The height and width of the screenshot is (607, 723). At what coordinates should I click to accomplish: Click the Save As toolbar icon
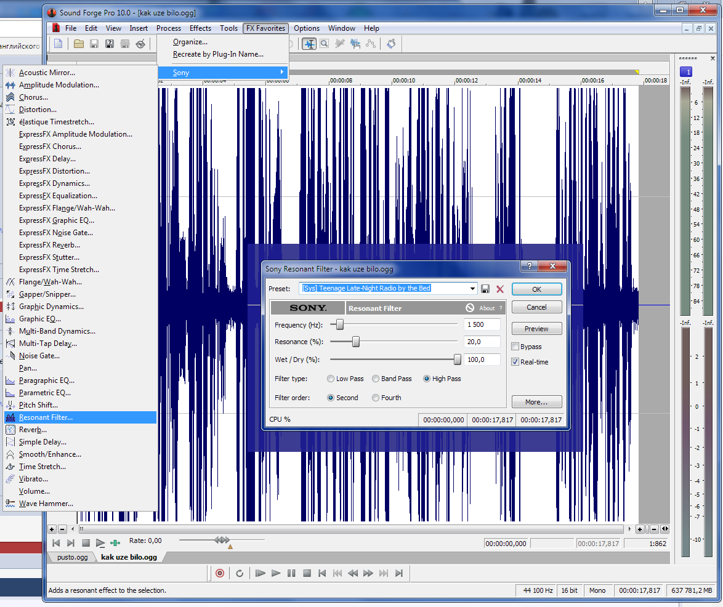[110, 44]
